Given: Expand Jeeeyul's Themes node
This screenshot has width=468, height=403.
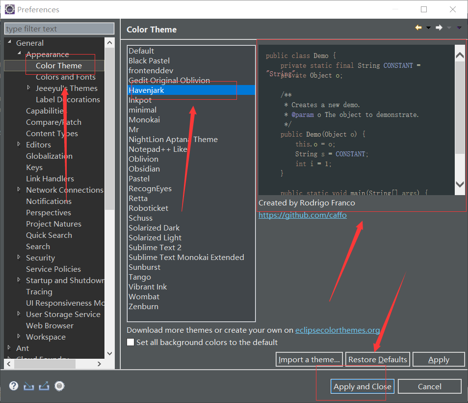Looking at the screenshot, I should click(28, 87).
